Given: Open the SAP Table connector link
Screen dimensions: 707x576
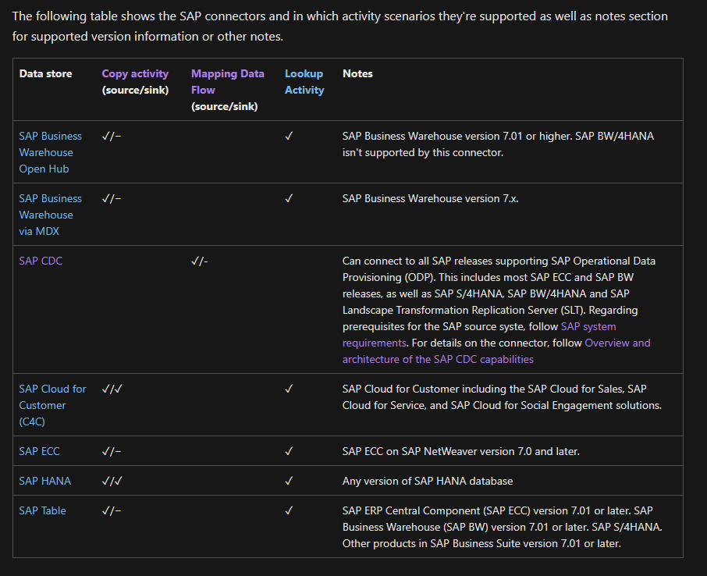Looking at the screenshot, I should [42, 510].
